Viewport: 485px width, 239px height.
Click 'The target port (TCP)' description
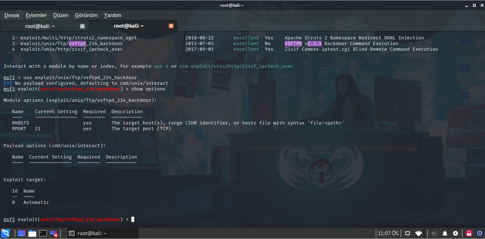pyautogui.click(x=141, y=129)
